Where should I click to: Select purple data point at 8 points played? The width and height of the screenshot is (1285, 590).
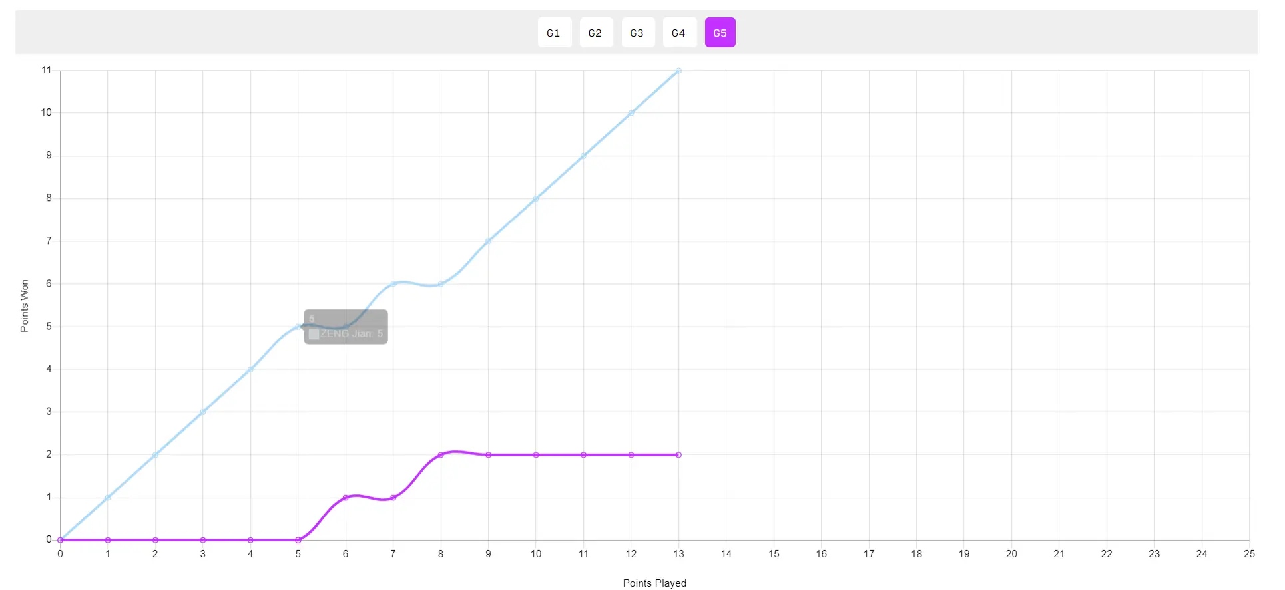[441, 455]
